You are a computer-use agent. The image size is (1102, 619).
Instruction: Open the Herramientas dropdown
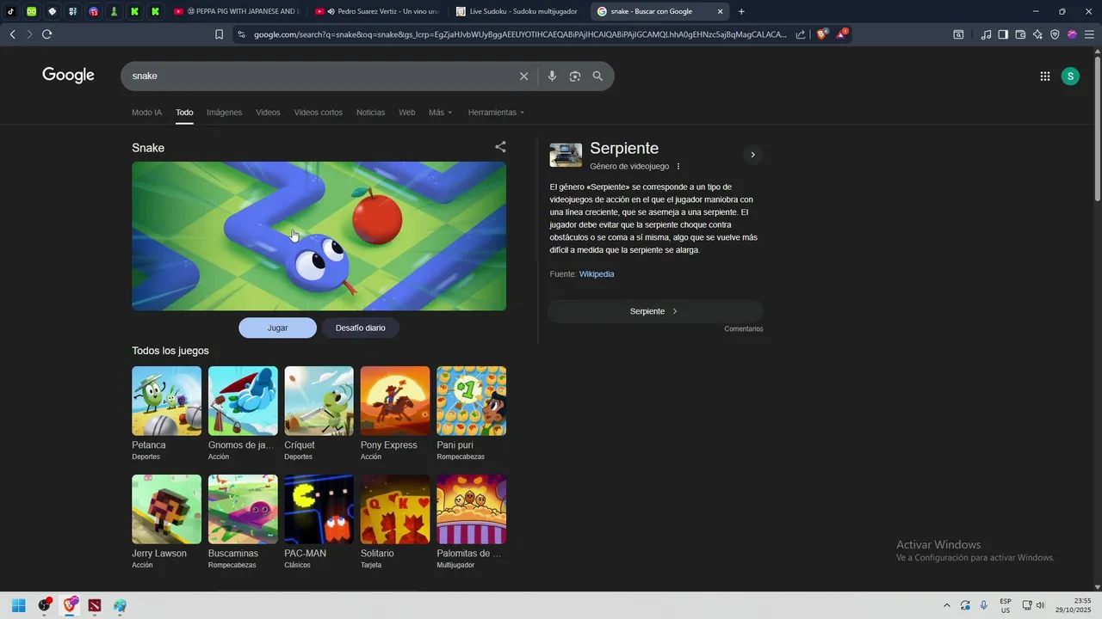point(496,113)
